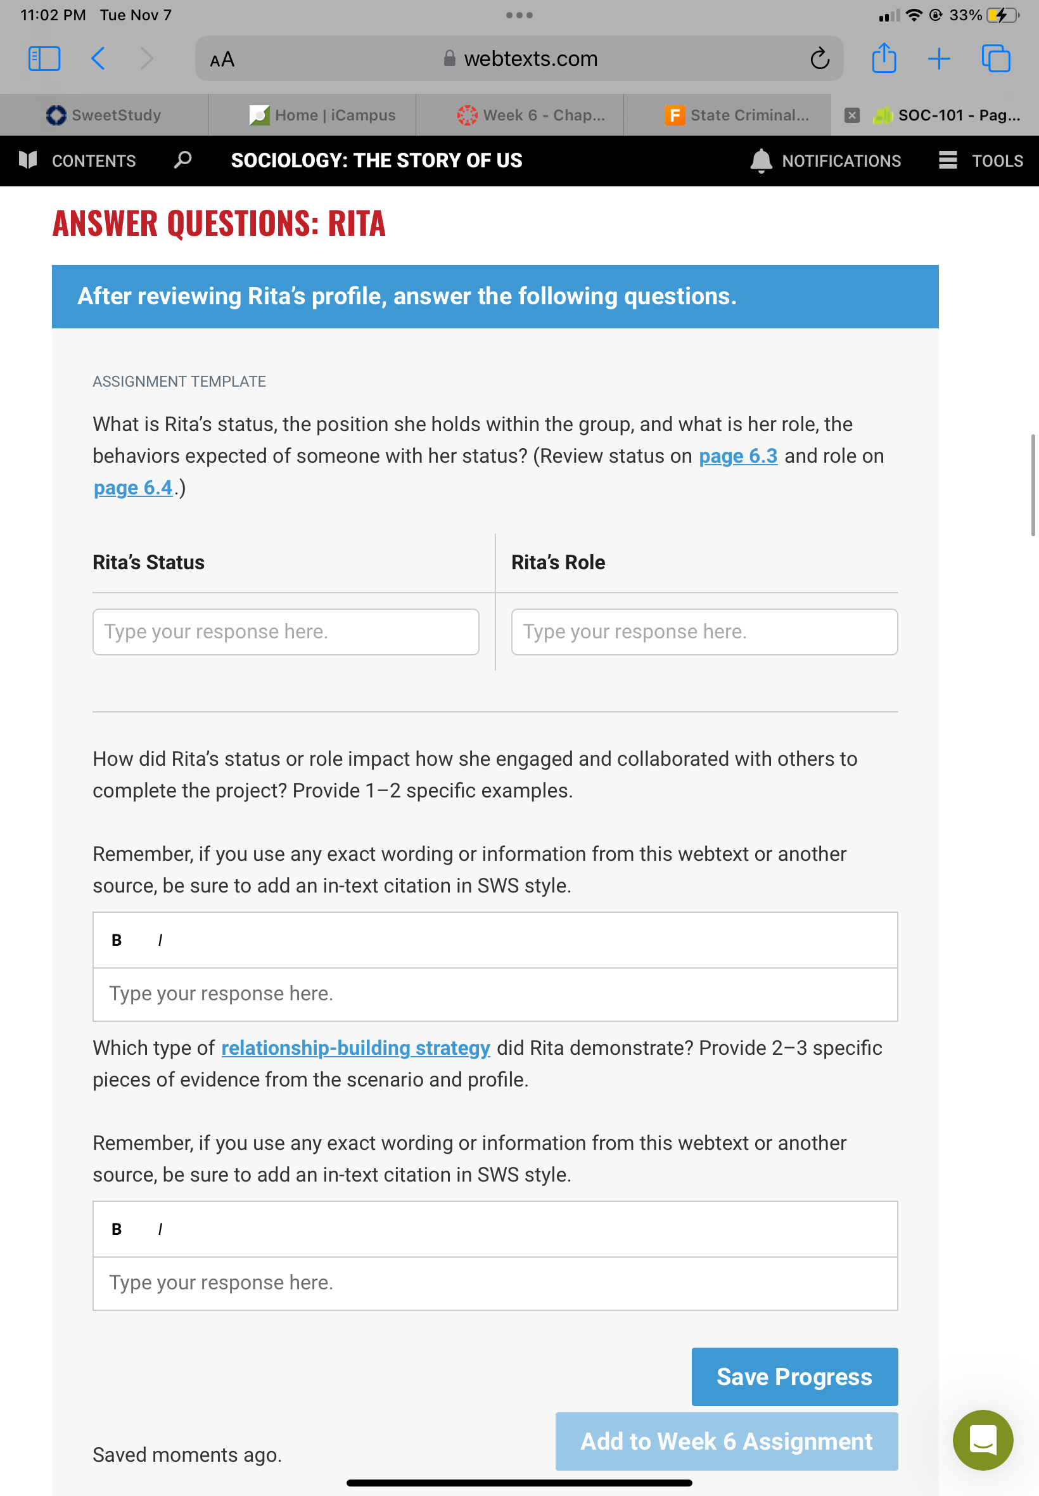Open the relationship-building strategy link

(x=355, y=1047)
